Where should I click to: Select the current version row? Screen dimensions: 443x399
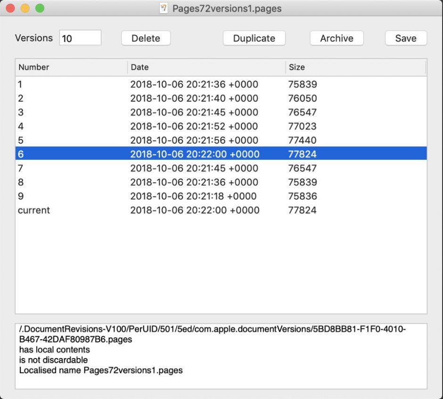(221, 210)
